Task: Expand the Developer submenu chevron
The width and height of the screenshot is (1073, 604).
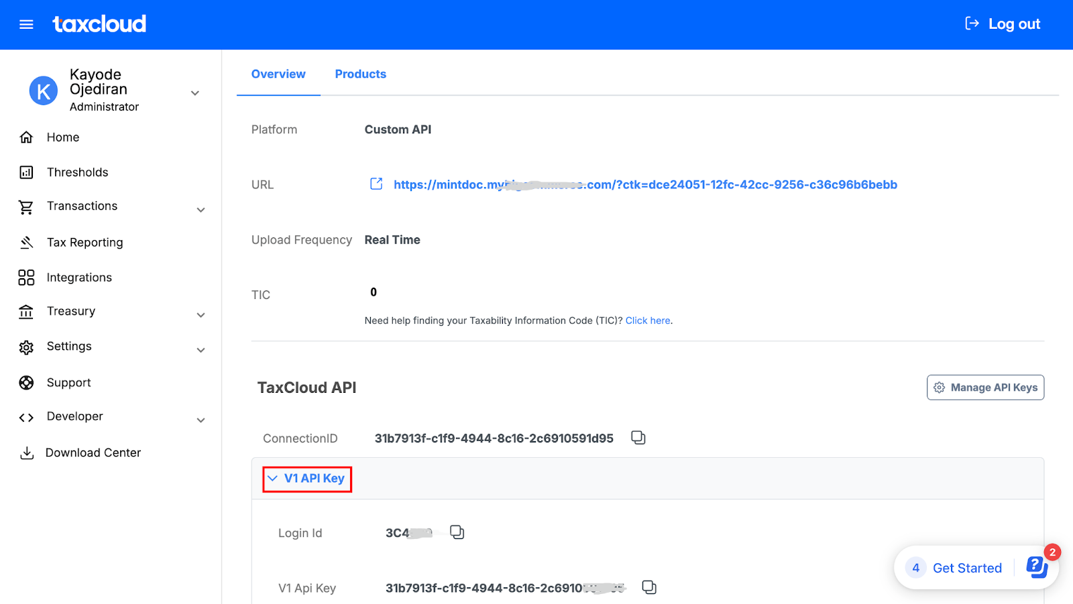Action: (x=201, y=420)
